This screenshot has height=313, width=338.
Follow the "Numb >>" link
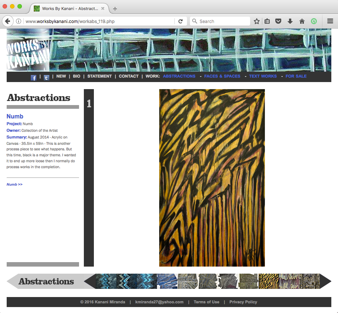pyautogui.click(x=14, y=185)
